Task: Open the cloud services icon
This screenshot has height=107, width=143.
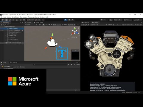Action: (x=111, y=20)
